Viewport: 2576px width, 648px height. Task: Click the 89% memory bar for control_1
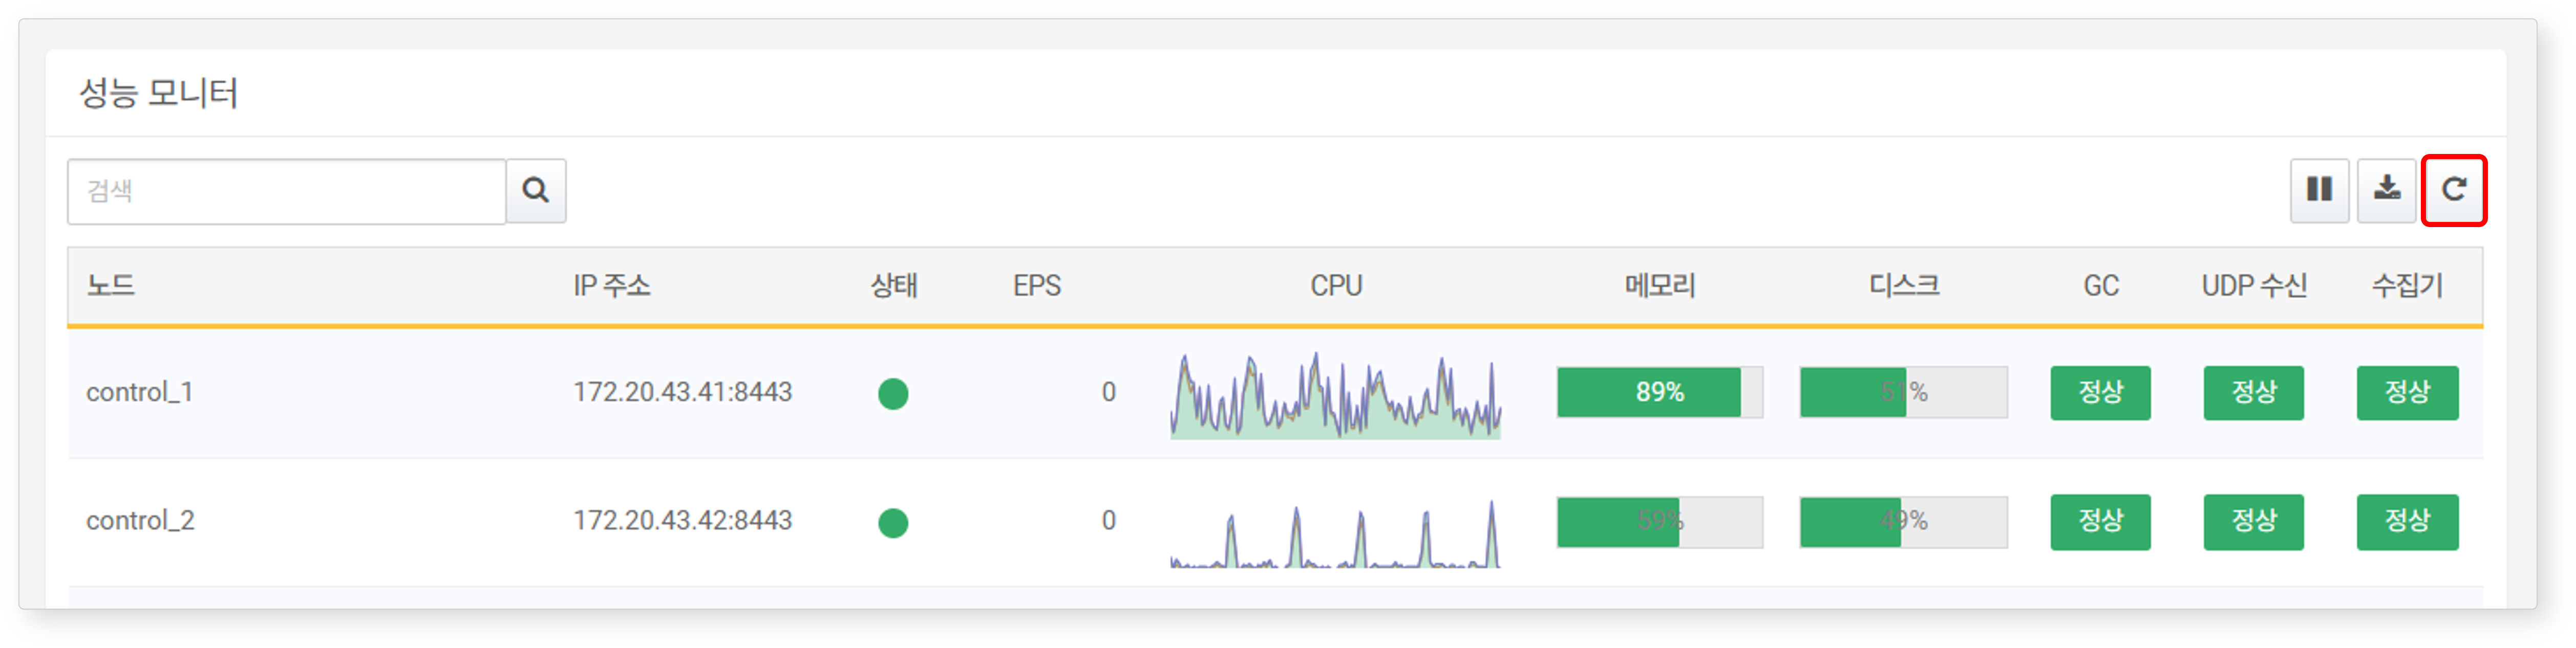[1660, 392]
